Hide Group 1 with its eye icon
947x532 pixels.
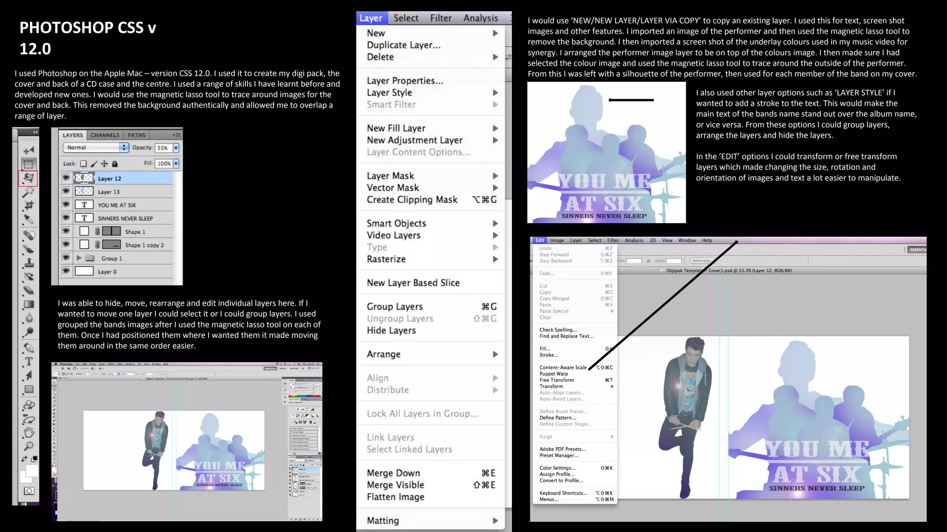66,258
